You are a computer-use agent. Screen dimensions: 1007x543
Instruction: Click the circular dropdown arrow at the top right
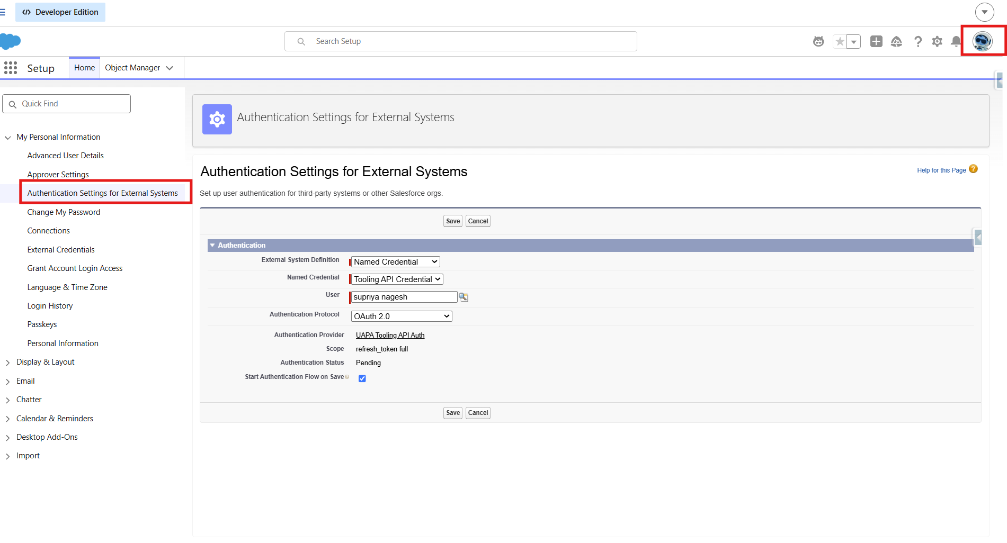(x=984, y=12)
